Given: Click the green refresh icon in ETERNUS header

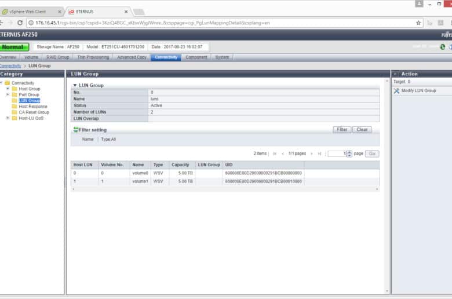Looking at the screenshot, I should coord(443,47).
